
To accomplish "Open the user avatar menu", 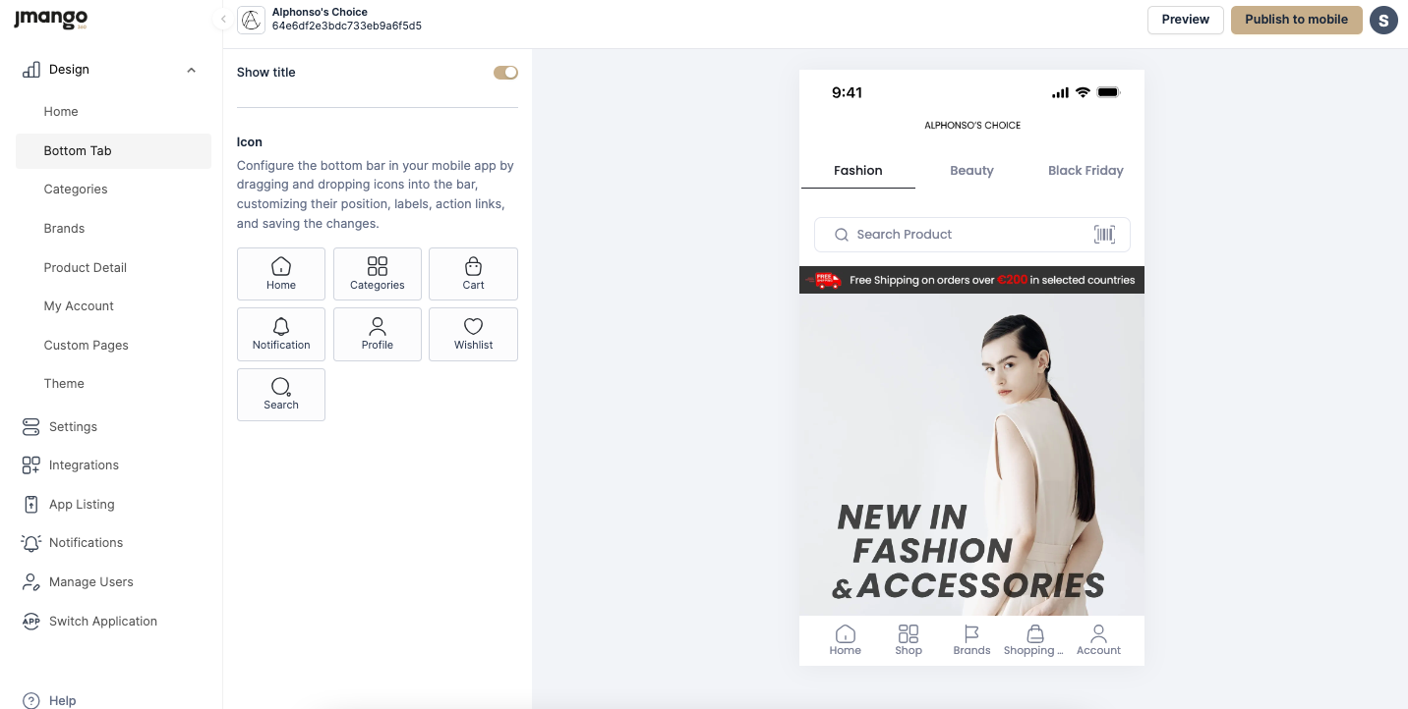I will click(x=1383, y=20).
